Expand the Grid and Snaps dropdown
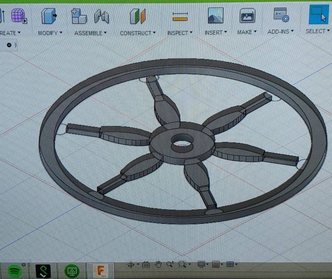The width and height of the screenshot is (332, 279). [217, 265]
